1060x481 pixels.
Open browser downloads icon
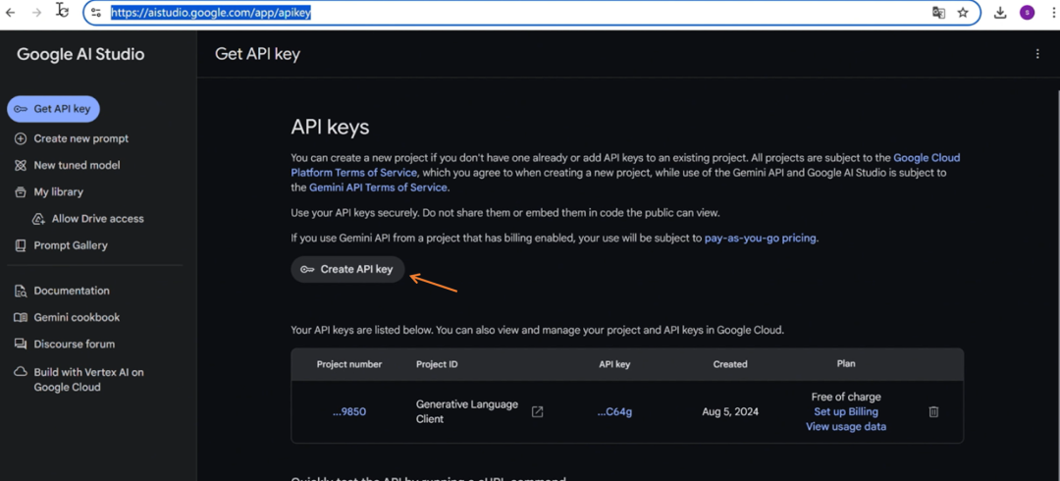[1000, 12]
